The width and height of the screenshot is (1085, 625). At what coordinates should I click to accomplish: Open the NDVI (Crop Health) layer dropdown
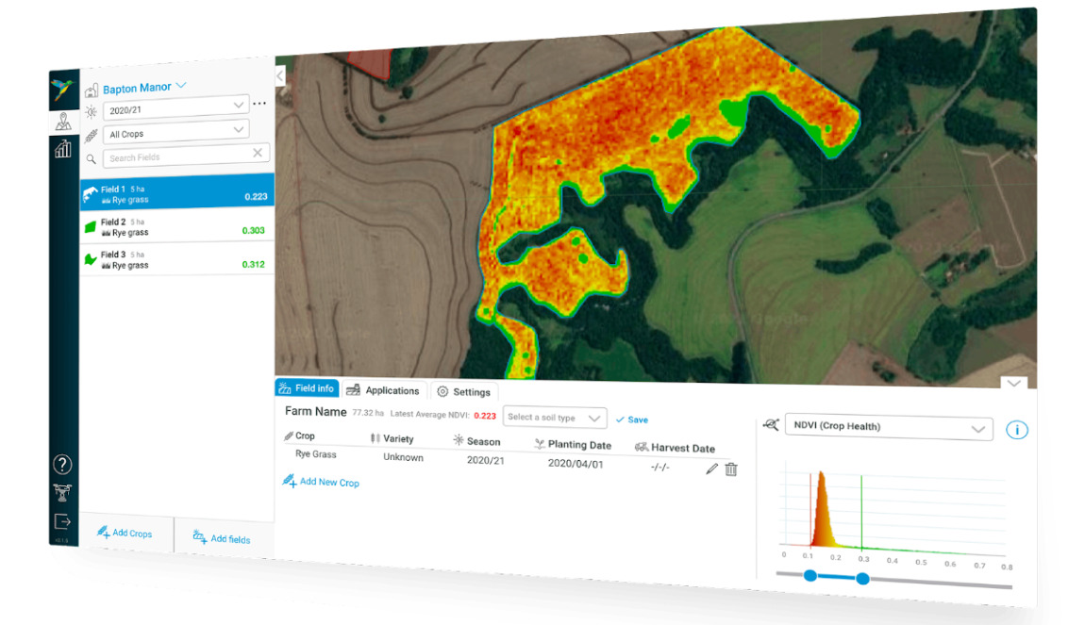(888, 427)
